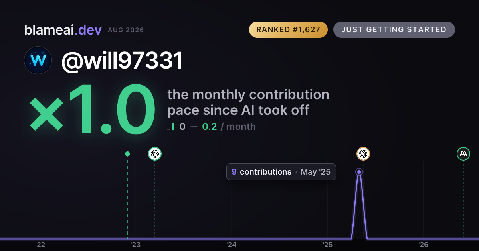Screen dimensions: 479x251
Task: Open the RANKED #1,627 badge
Action: [288, 30]
